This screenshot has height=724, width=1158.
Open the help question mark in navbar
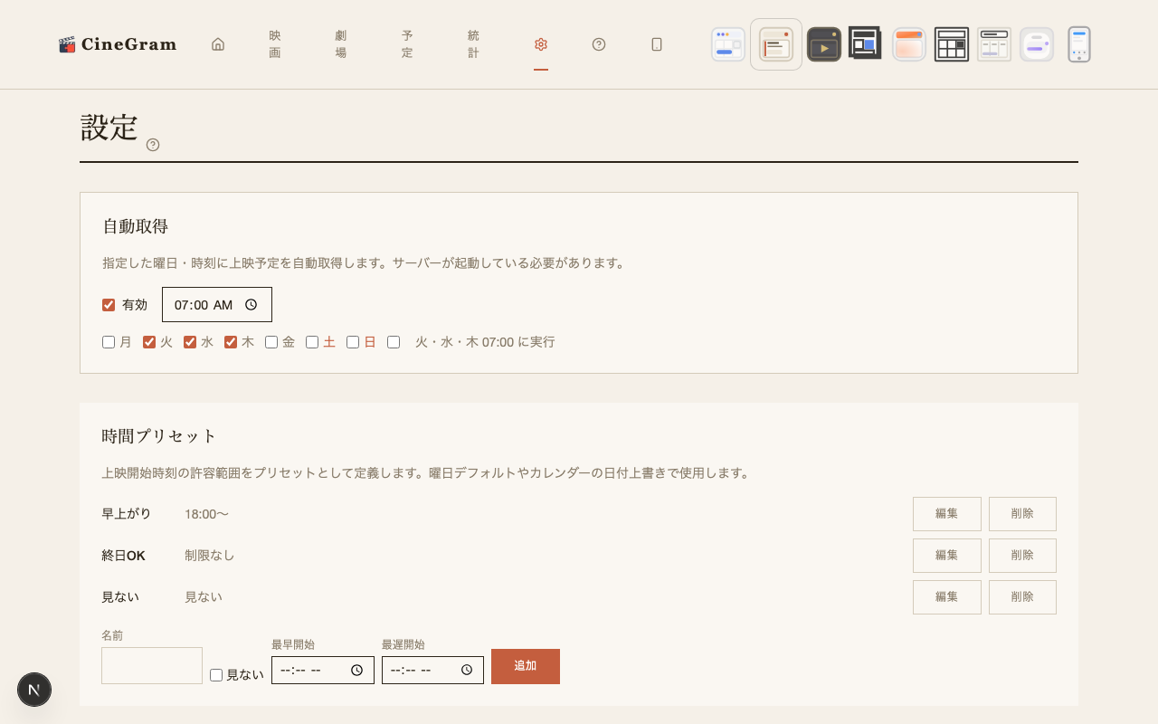599,43
